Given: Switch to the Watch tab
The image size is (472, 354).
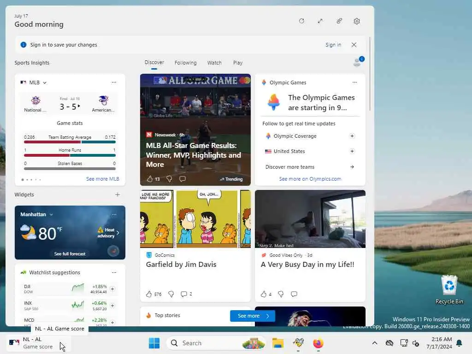Looking at the screenshot, I should 214,63.
